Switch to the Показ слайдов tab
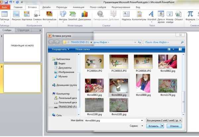The image size is (199, 137). pos(98,7)
